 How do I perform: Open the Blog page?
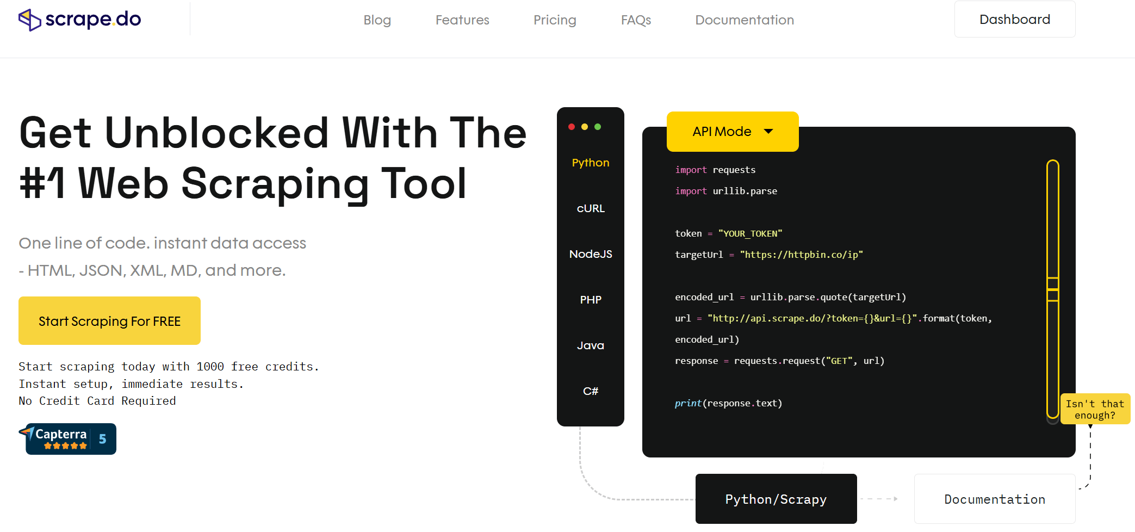click(377, 20)
